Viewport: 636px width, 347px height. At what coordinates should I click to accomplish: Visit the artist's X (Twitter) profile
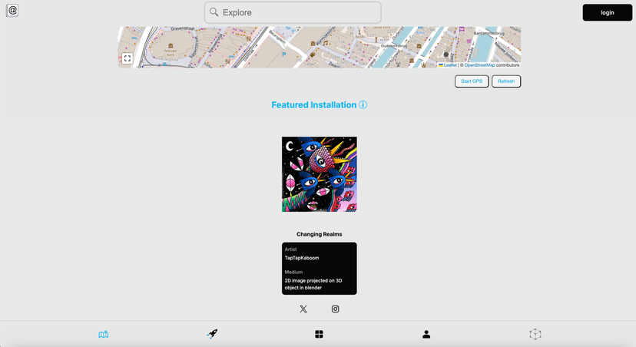tap(303, 309)
